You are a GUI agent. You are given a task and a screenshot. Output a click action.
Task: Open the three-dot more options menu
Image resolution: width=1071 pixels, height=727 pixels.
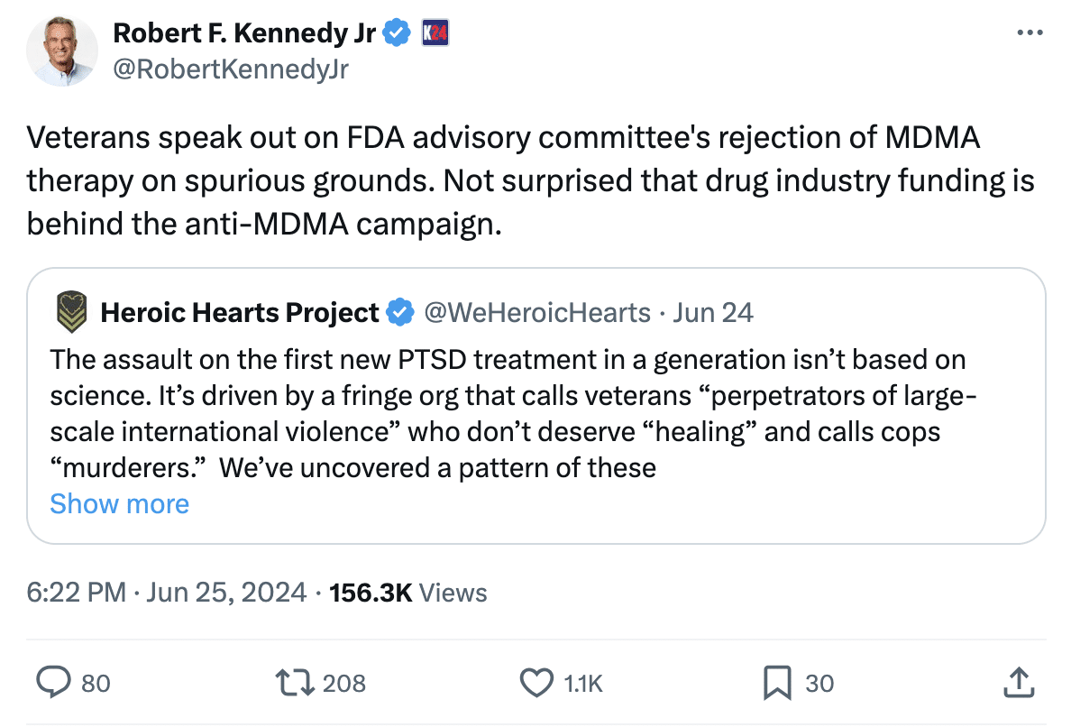(1029, 33)
